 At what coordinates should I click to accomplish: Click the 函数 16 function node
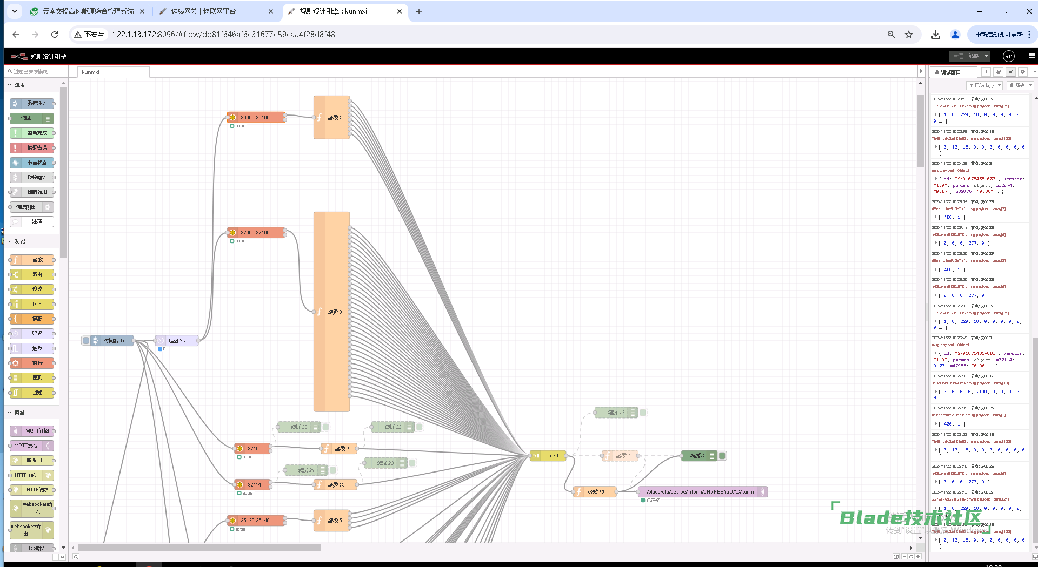tap(595, 492)
